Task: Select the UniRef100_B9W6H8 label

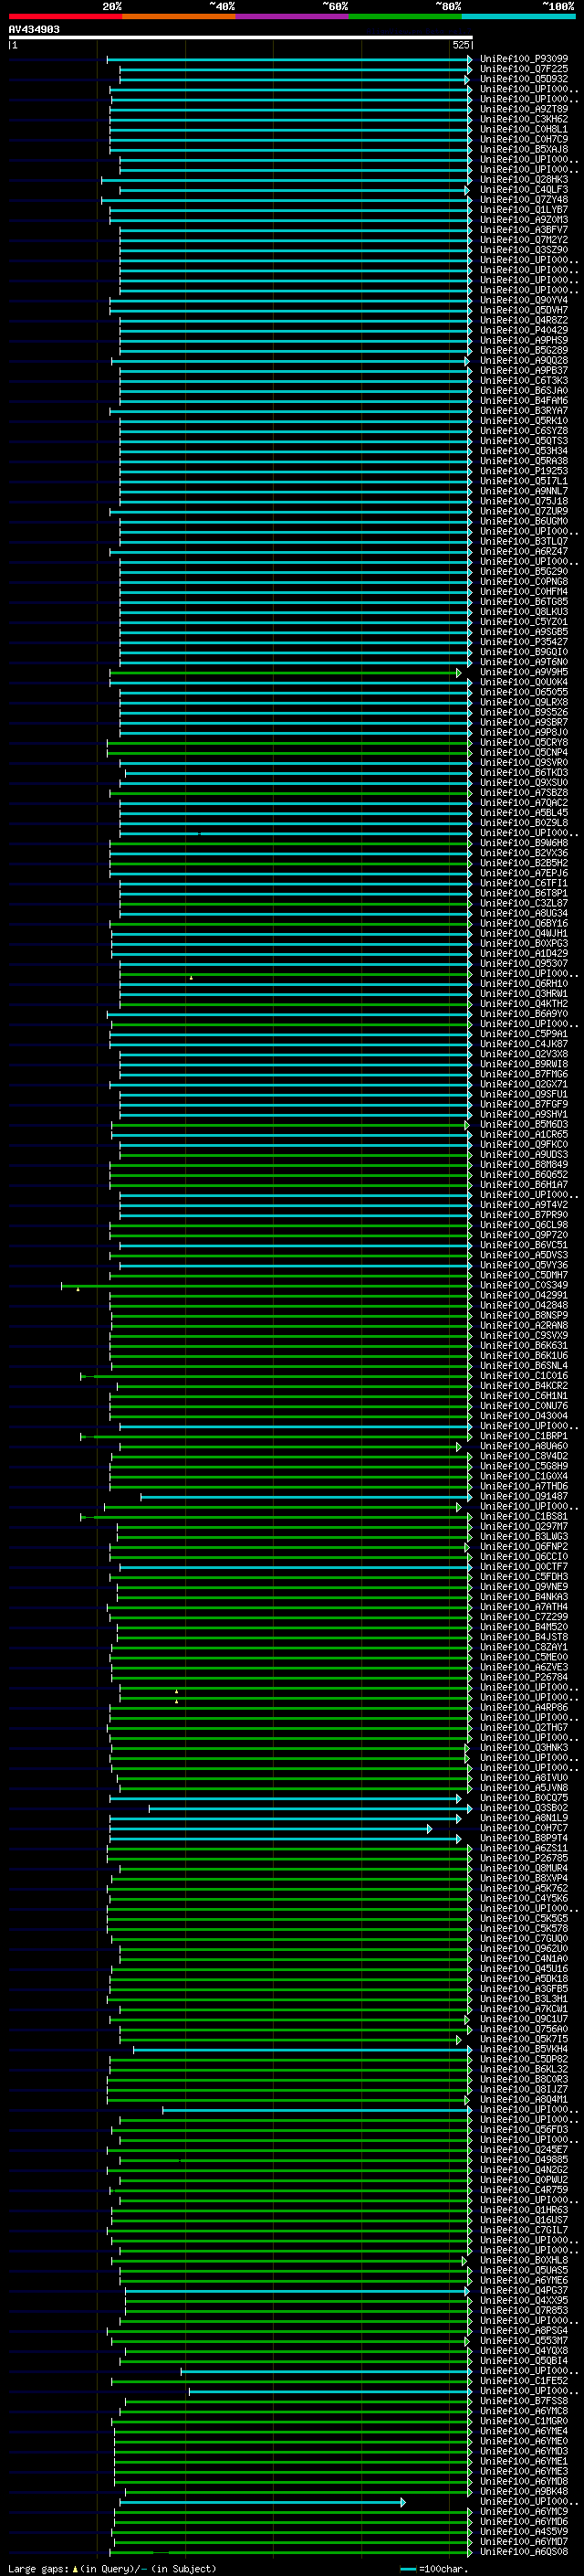Action: [x=523, y=843]
